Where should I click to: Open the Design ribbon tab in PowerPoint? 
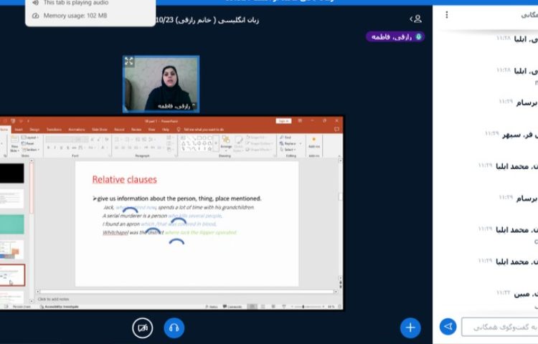(34, 129)
